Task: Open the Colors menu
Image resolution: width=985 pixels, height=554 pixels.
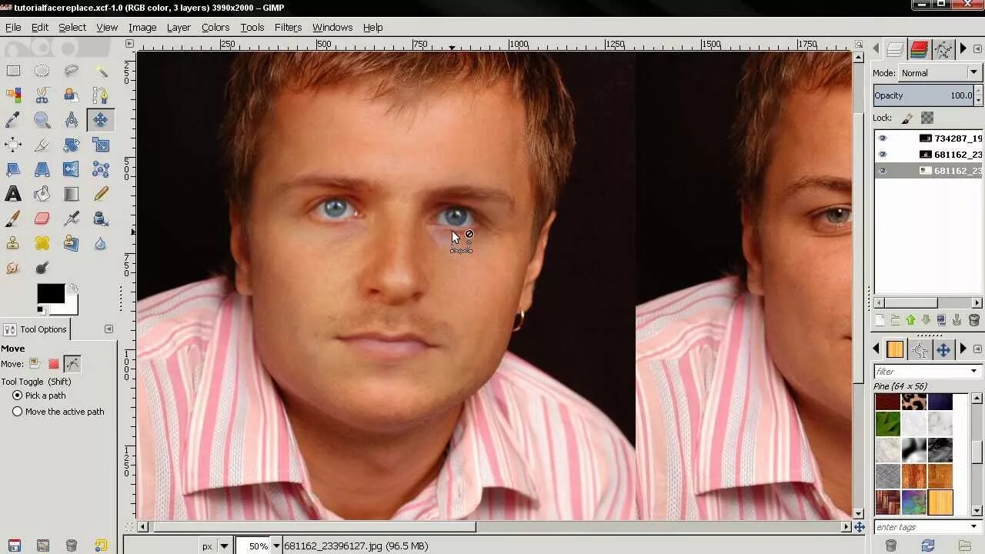Action: [215, 27]
